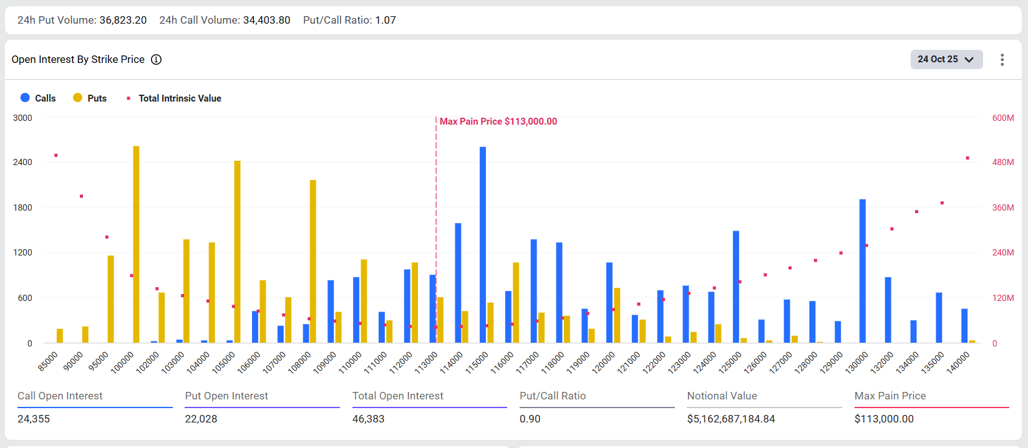The height and width of the screenshot is (448, 1028).
Task: Click the tallest put bar at 100000
Action: point(136,244)
